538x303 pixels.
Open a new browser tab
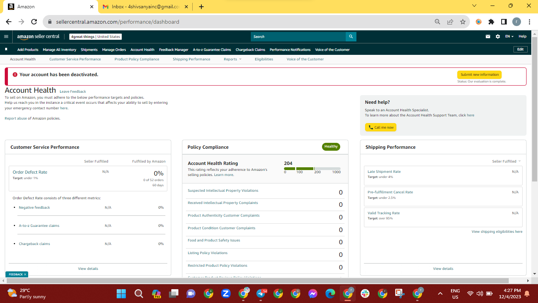(201, 7)
